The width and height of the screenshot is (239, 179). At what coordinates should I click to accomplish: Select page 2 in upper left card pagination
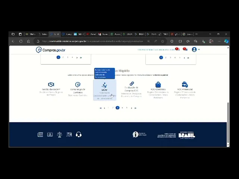(63, 57)
